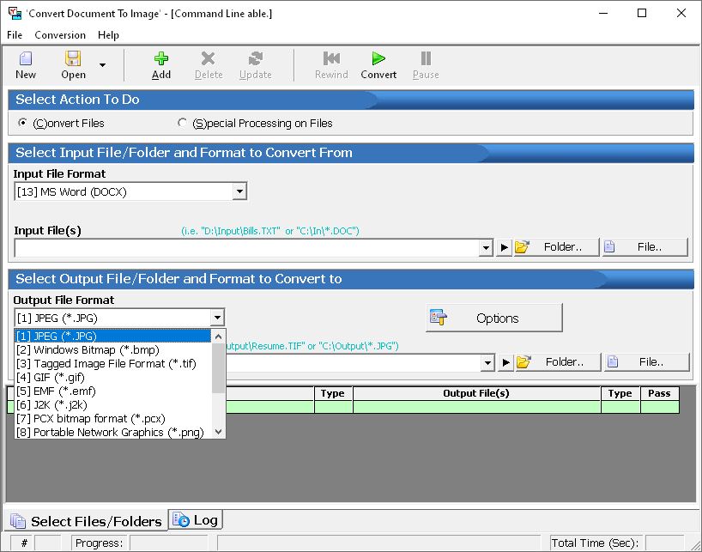This screenshot has height=552, width=702.
Task: Click the Pause toolbar icon
Action: pos(426,58)
